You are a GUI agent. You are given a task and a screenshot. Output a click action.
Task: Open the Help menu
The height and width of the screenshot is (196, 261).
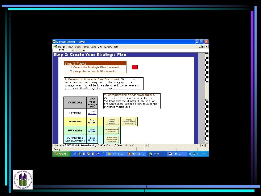pos(116,47)
